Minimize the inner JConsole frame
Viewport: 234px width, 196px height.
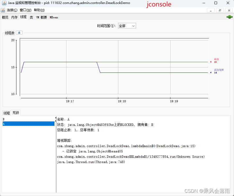(211, 10)
